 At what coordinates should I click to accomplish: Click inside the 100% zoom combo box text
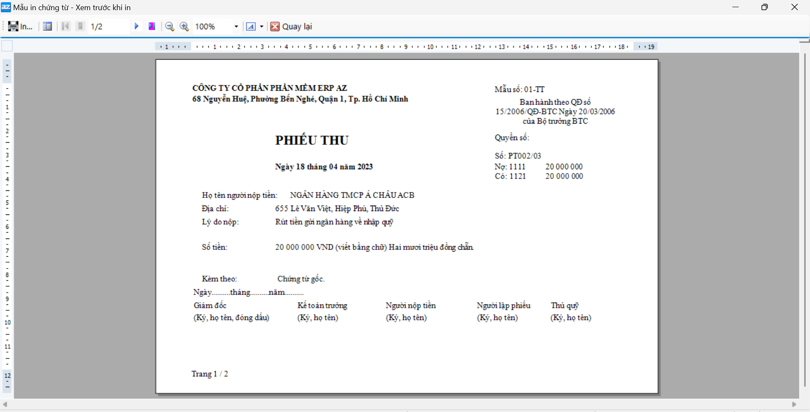[x=211, y=27]
